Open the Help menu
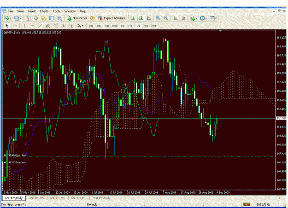The image size is (288, 208). (x=83, y=11)
